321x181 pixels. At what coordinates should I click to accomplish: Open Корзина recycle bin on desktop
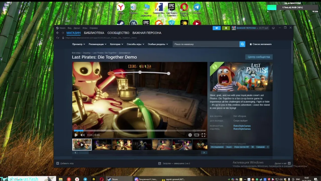coord(133,8)
